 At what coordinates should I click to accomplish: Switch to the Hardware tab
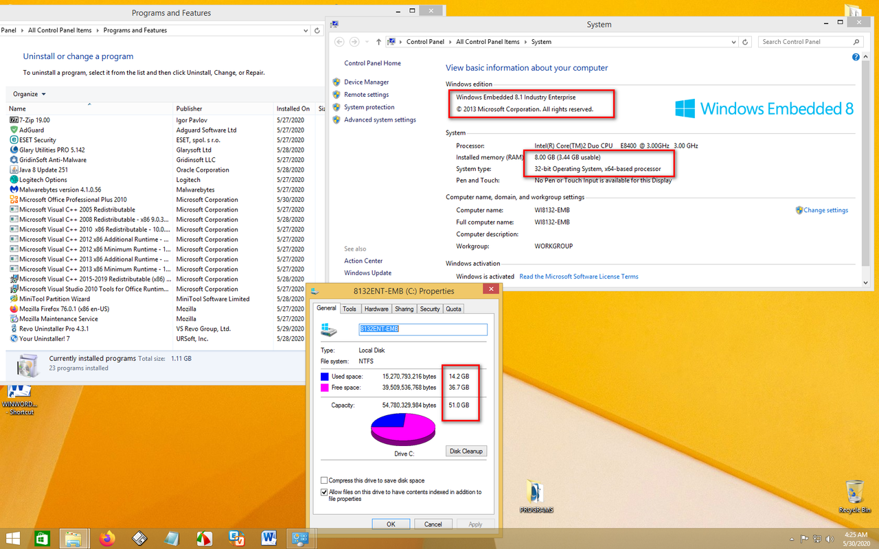tap(376, 309)
